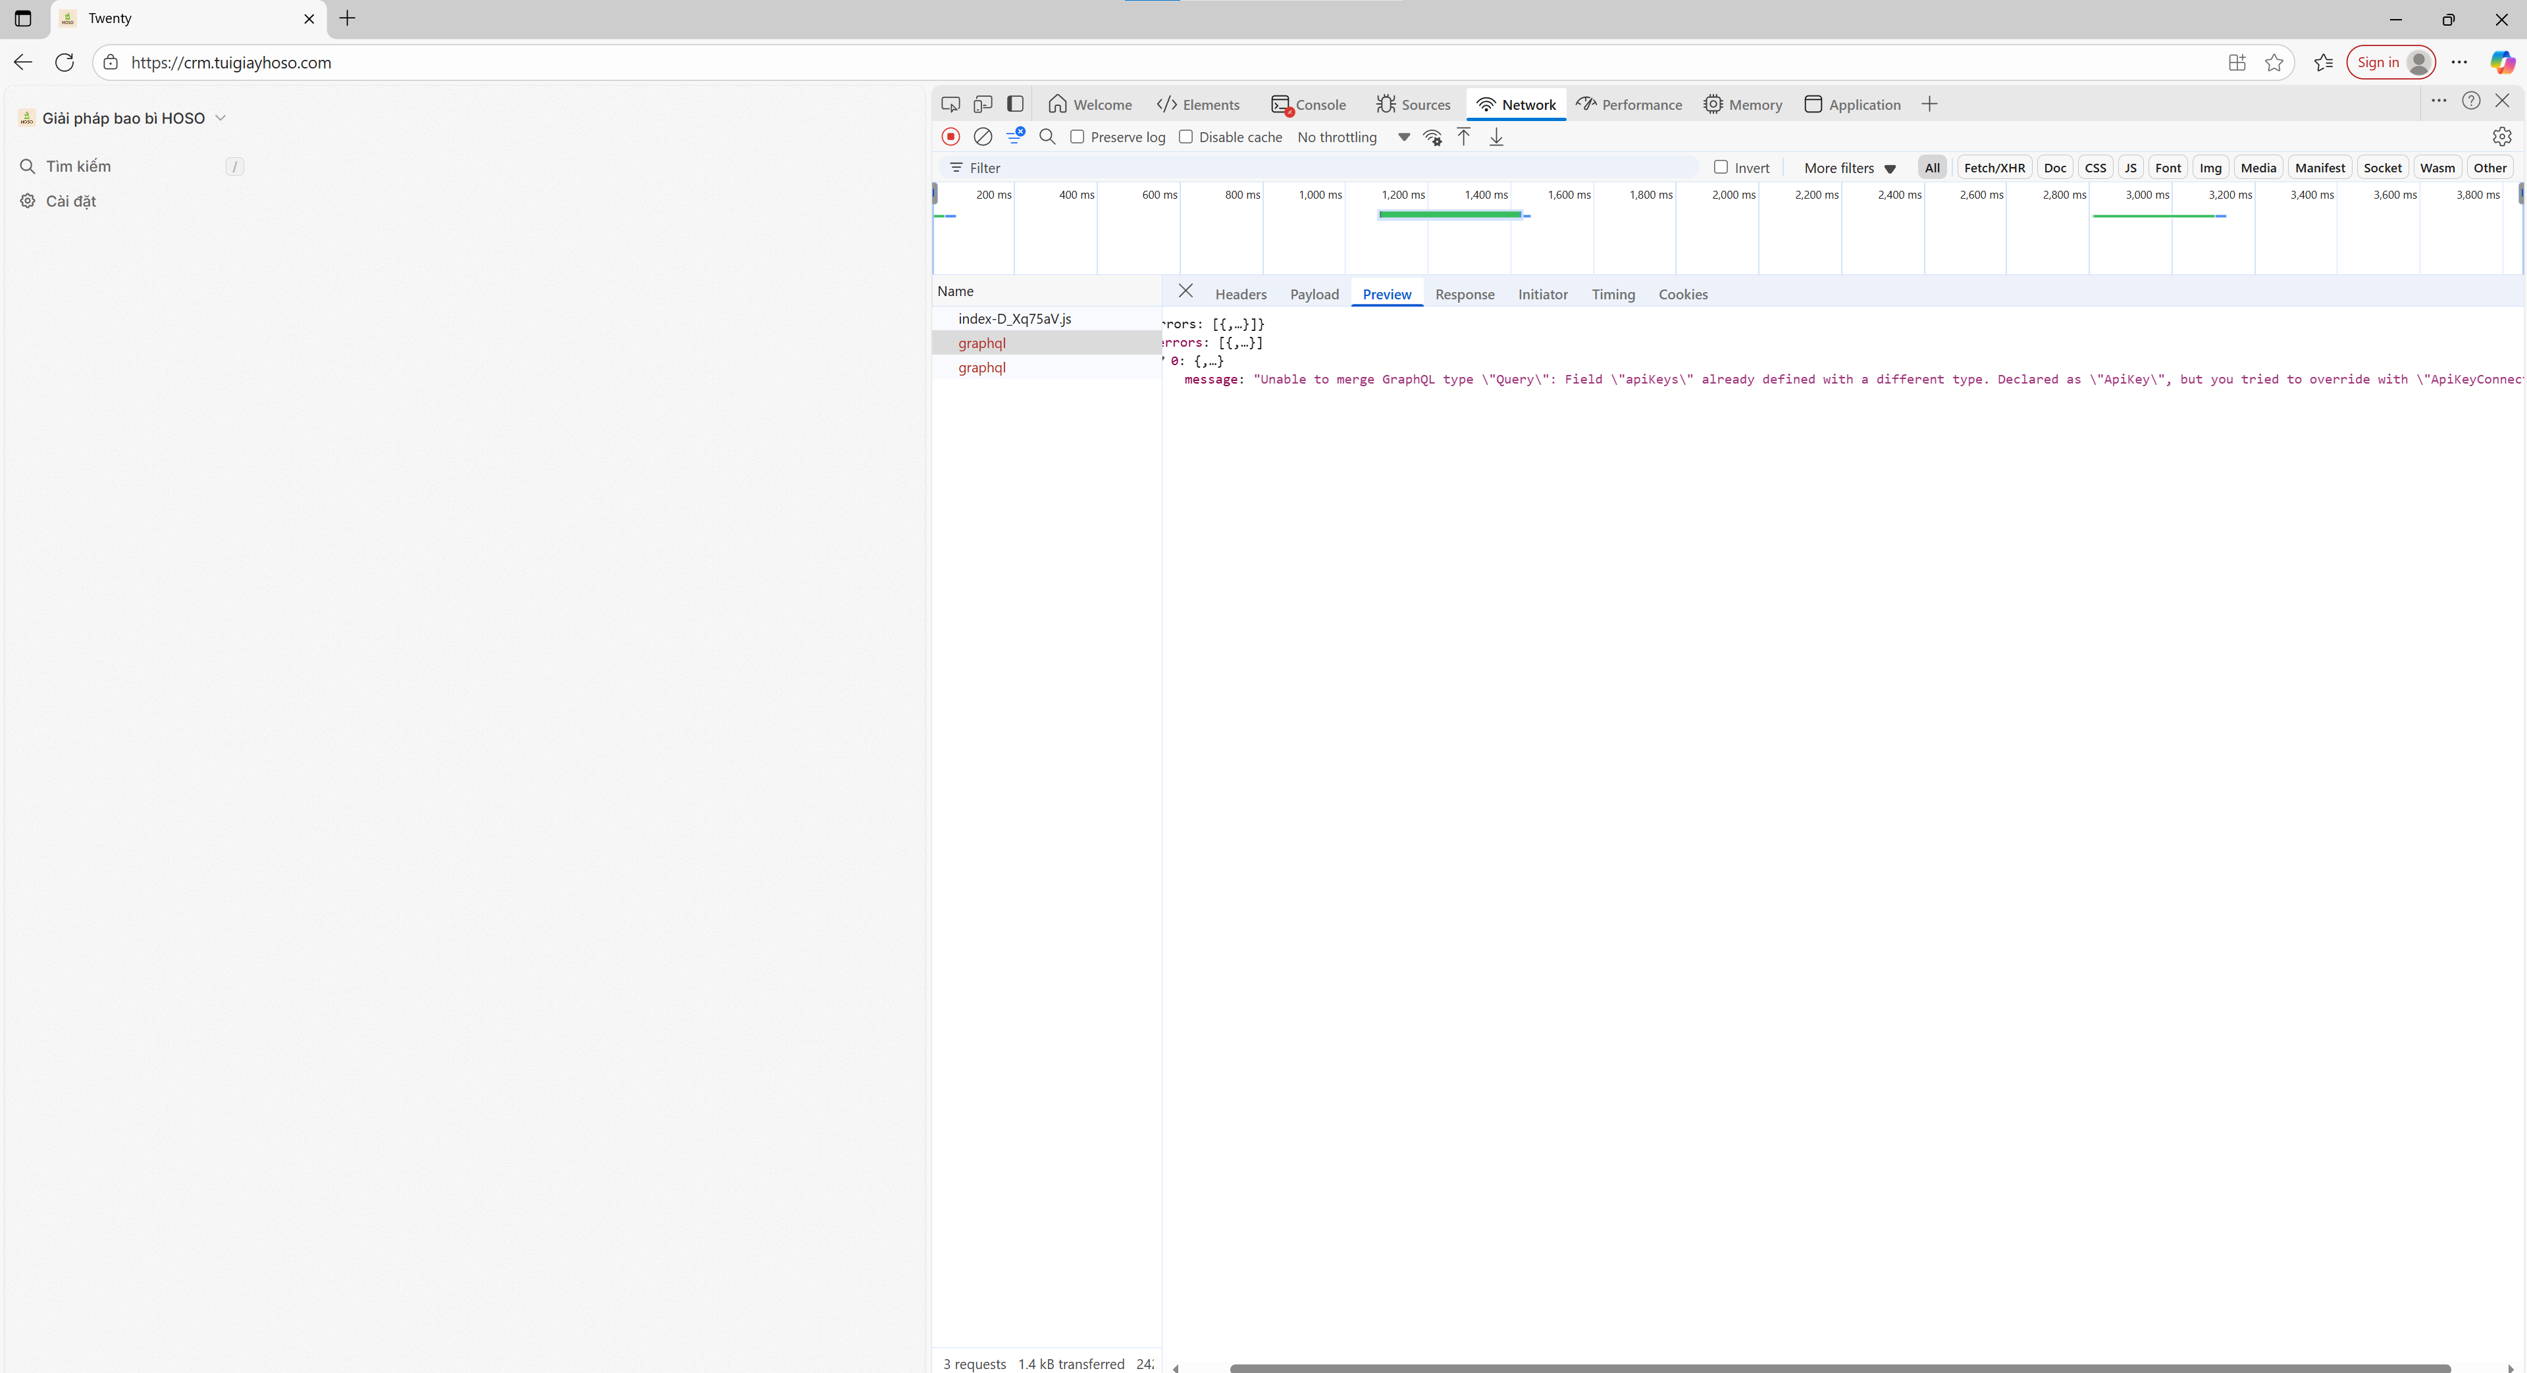The width and height of the screenshot is (2527, 1373).
Task: Open the browser apps grid icon
Action: click(2237, 62)
